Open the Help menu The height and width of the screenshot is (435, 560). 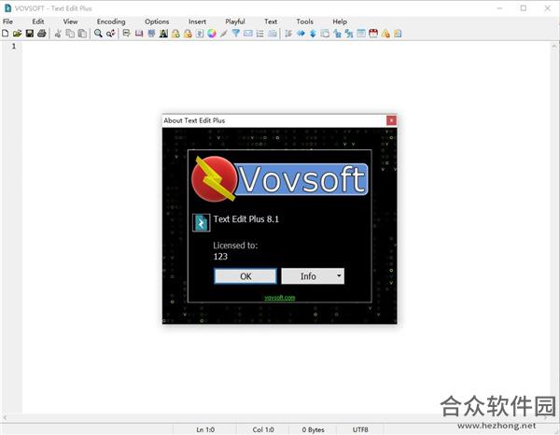pyautogui.click(x=340, y=21)
